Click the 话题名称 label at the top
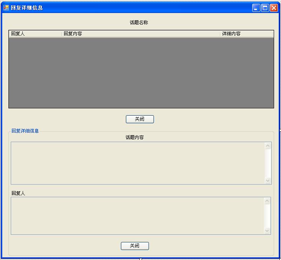This screenshot has width=281, height=260. click(139, 23)
